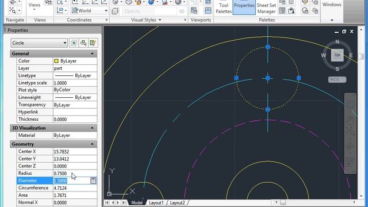
Task: Click the calculator icon in Diameter row
Action: coord(93,181)
